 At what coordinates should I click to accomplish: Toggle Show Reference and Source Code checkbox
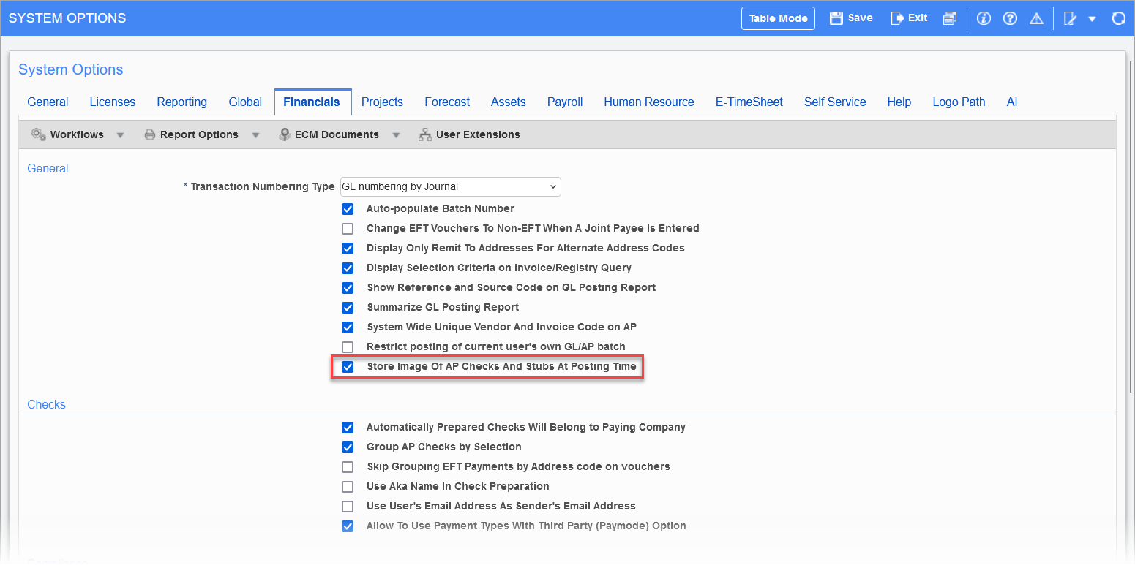[x=348, y=288]
